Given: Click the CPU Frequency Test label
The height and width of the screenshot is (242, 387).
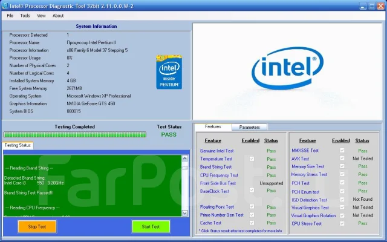Looking at the screenshot, I should pyautogui.click(x=219, y=175).
